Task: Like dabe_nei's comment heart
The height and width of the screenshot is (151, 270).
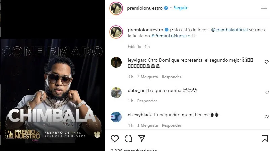Action: tap(266, 92)
